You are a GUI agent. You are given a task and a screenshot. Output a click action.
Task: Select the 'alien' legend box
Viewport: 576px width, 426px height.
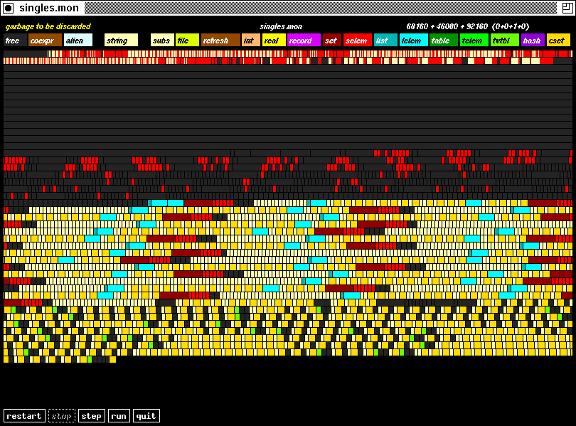tap(78, 41)
